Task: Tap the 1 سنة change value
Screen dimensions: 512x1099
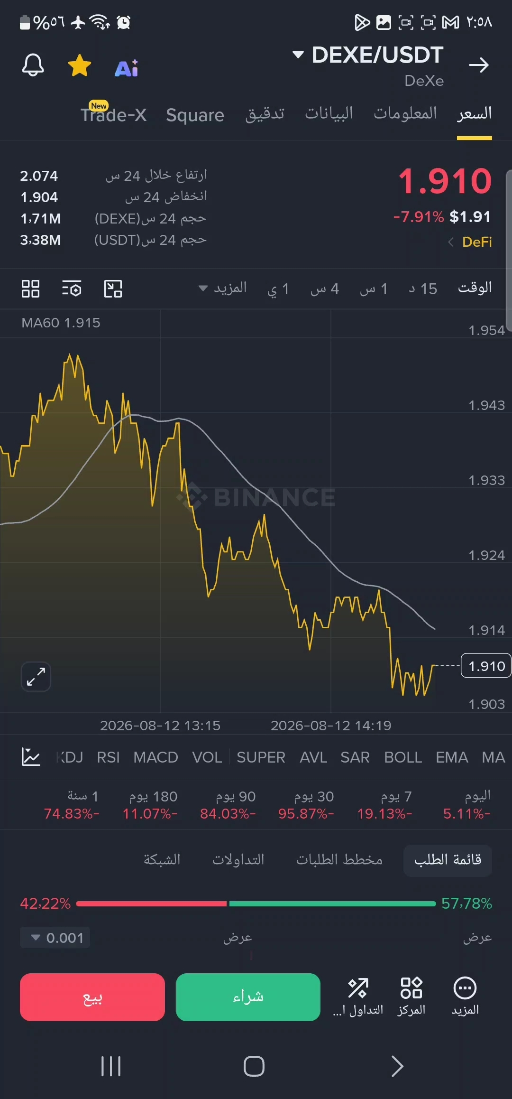Action: 72,814
